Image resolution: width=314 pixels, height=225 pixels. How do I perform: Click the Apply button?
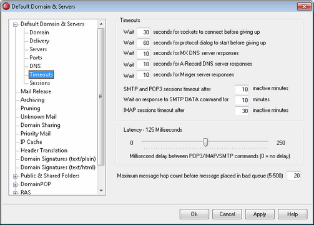(x=260, y=214)
